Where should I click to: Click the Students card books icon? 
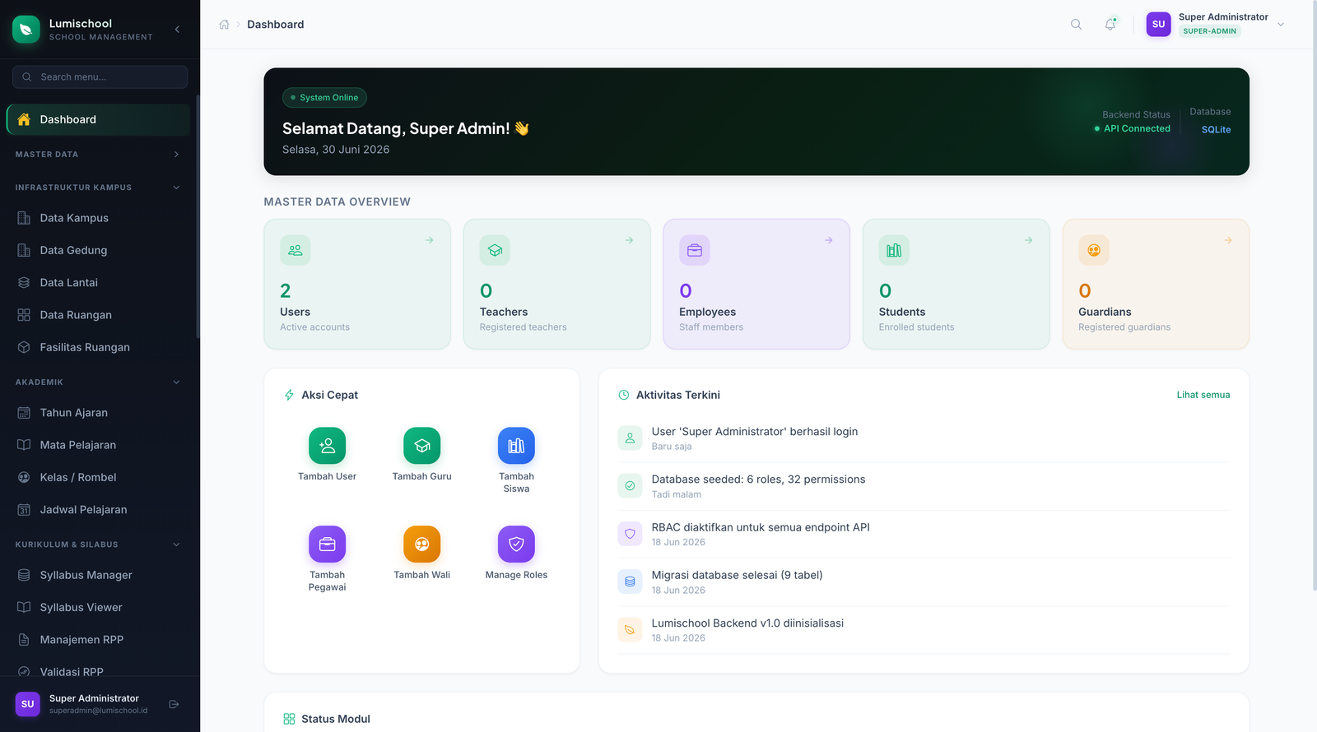[894, 250]
